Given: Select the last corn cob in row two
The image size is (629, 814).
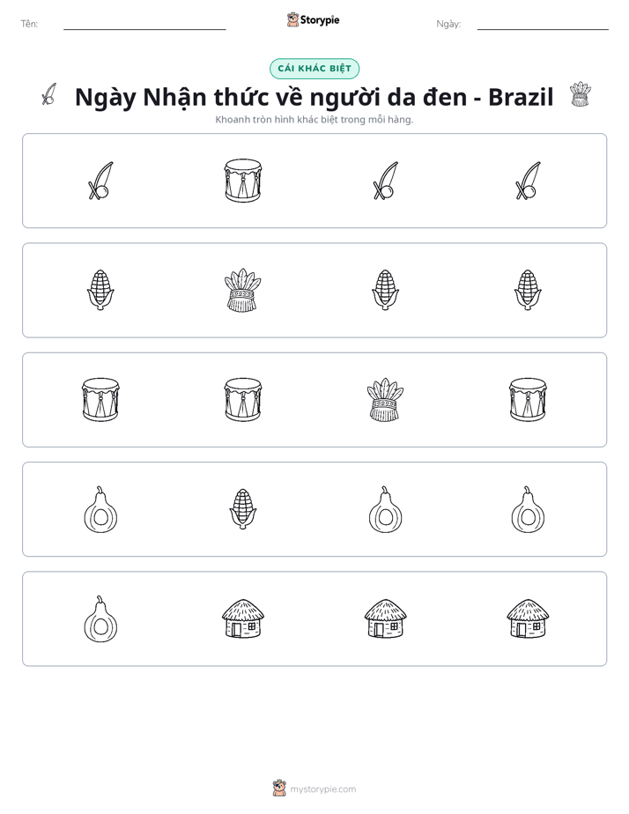Looking at the screenshot, I should [x=528, y=290].
